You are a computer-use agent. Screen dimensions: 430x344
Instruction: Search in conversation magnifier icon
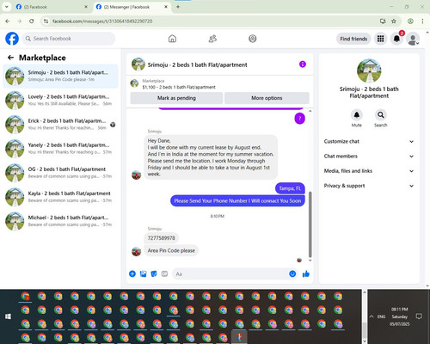(381, 115)
